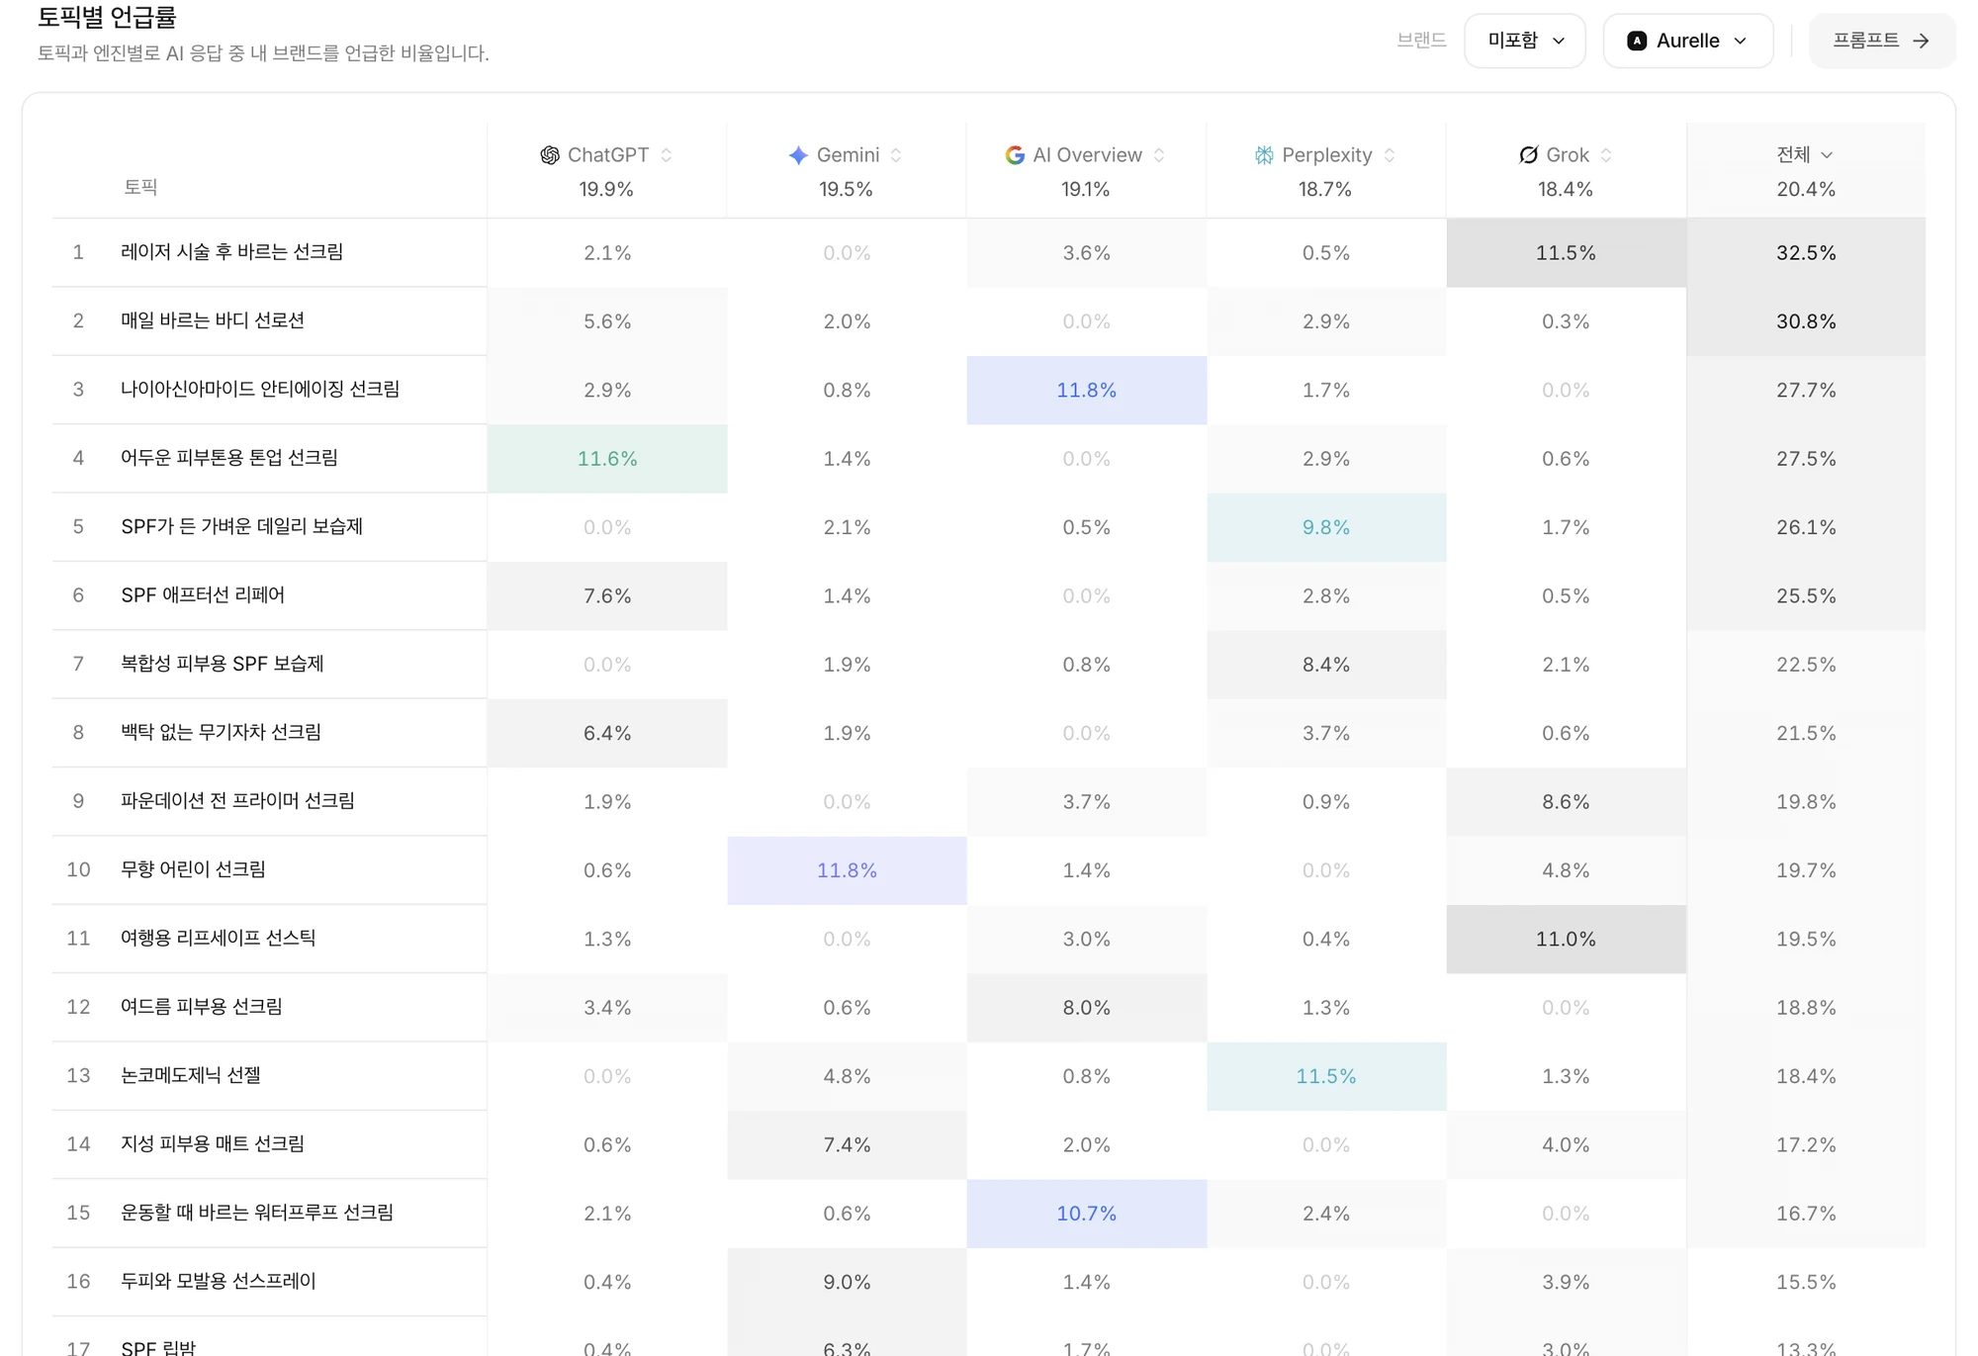The image size is (1978, 1356).
Task: Click ChatGPT 5.6% cell in row 2
Action: click(607, 321)
